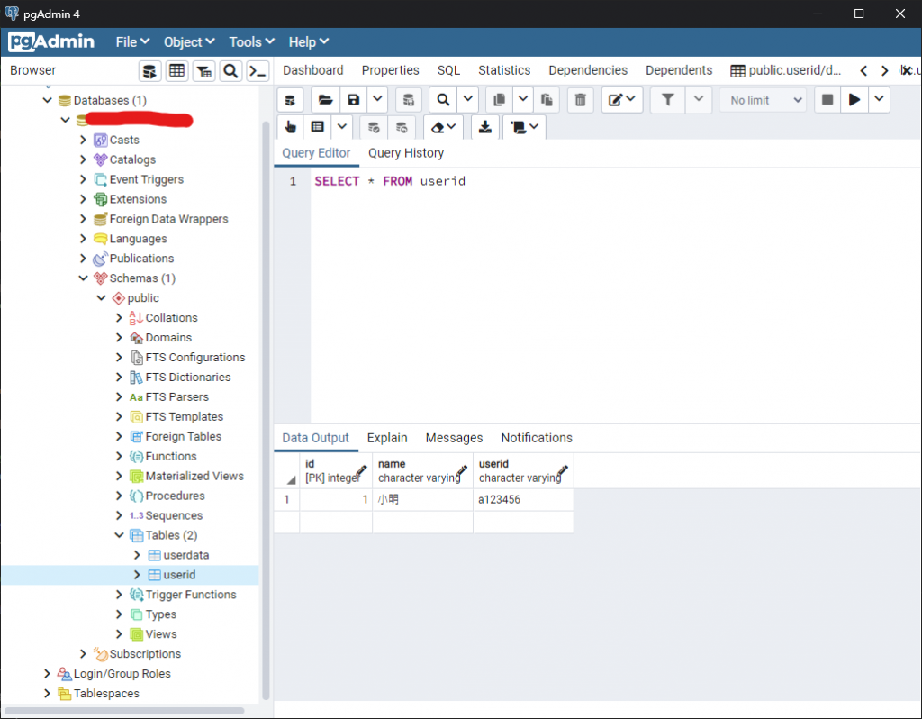Open the Macros dropdown button
Image resolution: width=922 pixels, height=719 pixels.
tap(525, 127)
